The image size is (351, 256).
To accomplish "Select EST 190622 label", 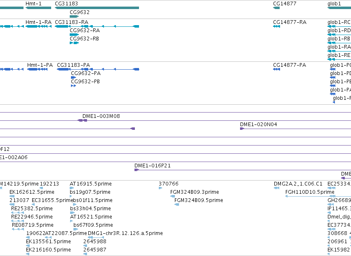I will 35,233.
